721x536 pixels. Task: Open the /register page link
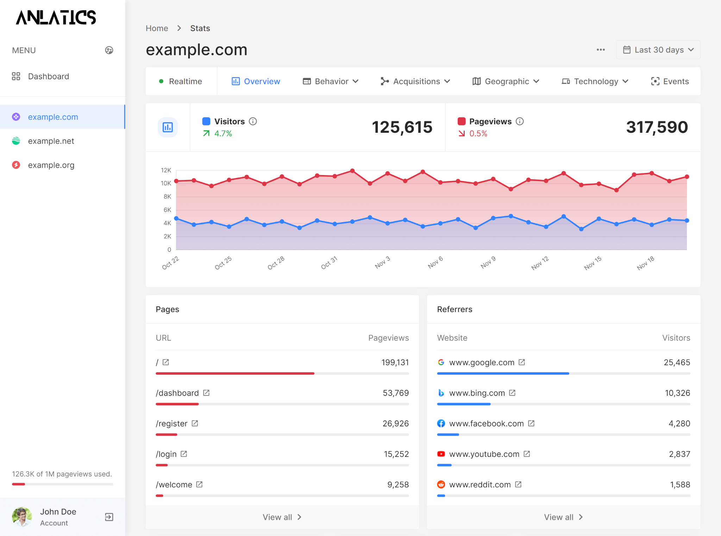172,423
